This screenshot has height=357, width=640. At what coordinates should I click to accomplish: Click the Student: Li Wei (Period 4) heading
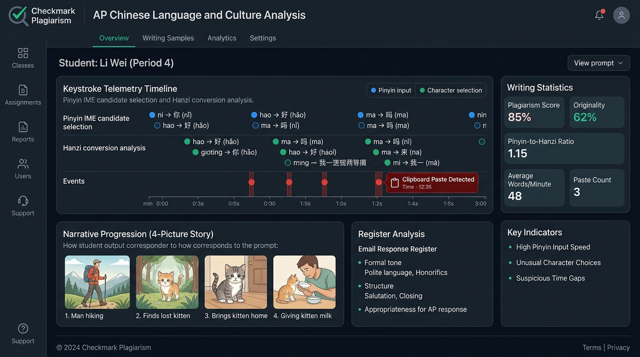tap(116, 63)
